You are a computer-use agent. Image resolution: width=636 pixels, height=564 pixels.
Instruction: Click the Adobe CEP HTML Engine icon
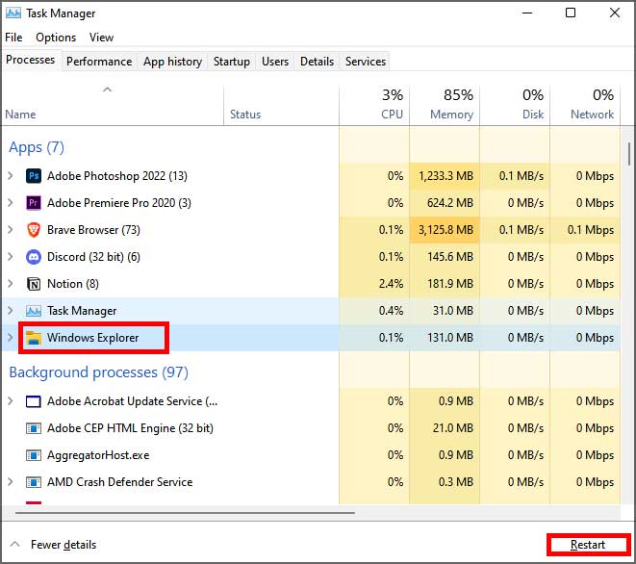(x=34, y=428)
